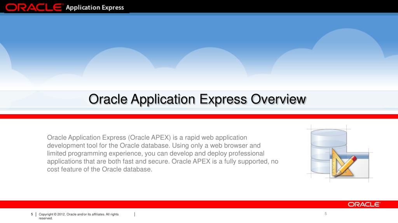Click the 'Copyright © 2012, Oracle' footer text
Screen dimensions: 398x223
pos(79,216)
